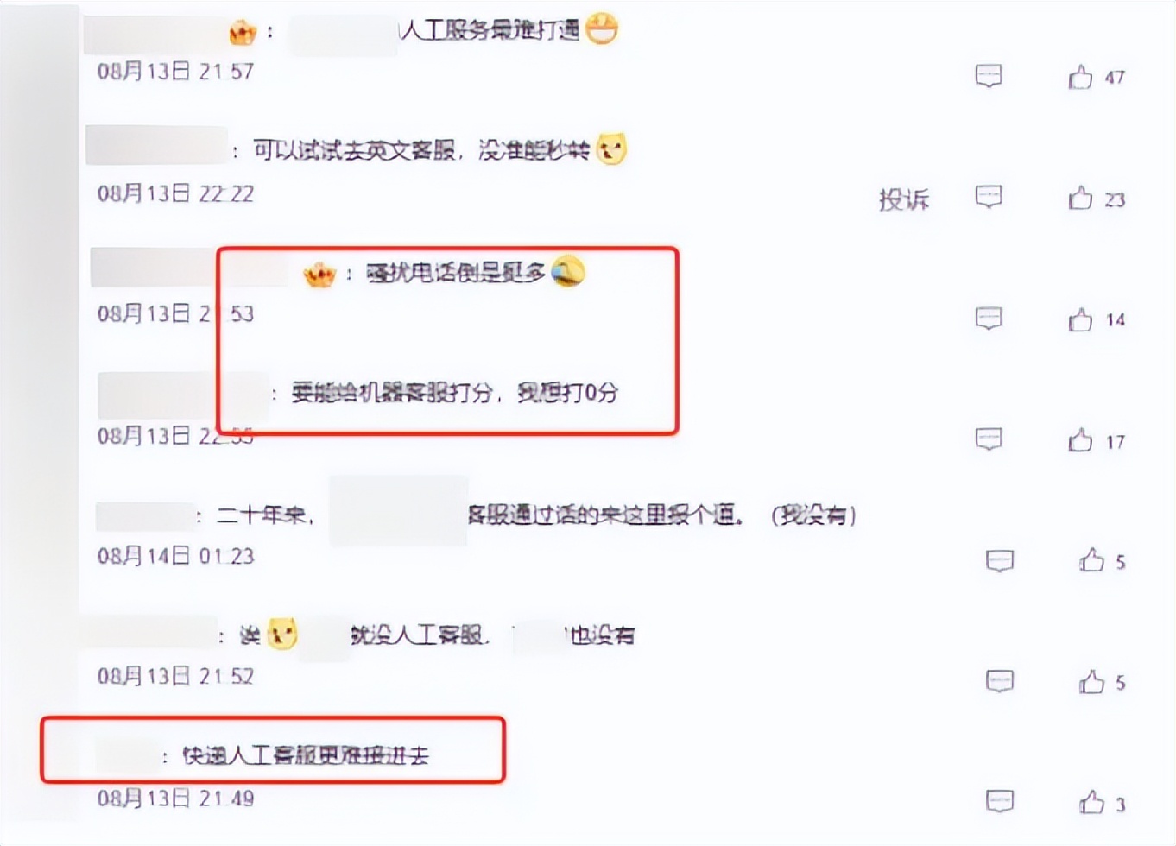Reply to the 21:52 comment
The image size is (1176, 846).
tap(1000, 681)
